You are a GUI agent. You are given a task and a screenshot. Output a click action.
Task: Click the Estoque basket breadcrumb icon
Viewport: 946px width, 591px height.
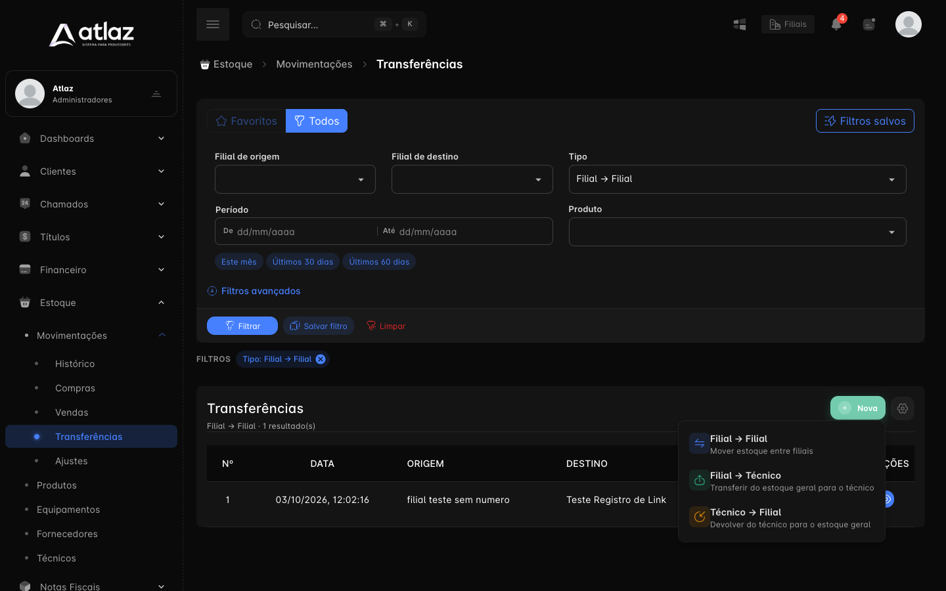[x=205, y=64]
